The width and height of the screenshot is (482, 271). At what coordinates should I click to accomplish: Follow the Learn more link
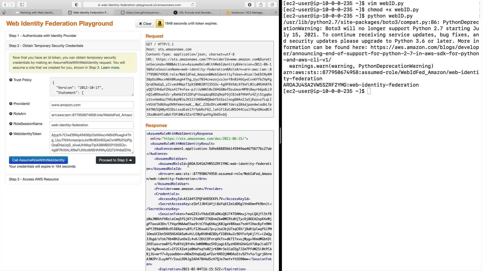[x=110, y=68]
